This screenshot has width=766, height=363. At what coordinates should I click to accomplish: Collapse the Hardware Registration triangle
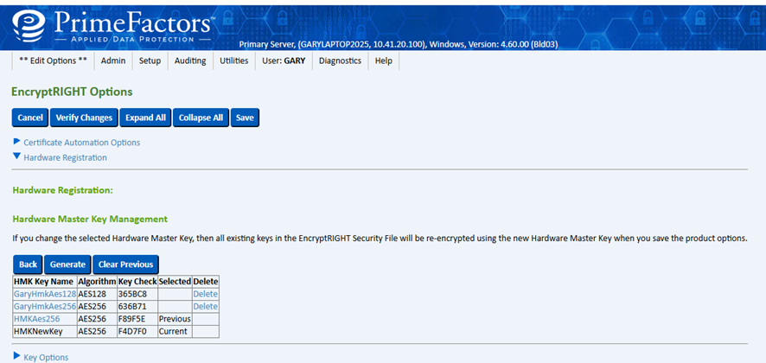coord(17,156)
